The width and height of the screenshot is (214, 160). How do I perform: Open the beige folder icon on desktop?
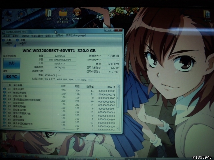coord(48,15)
